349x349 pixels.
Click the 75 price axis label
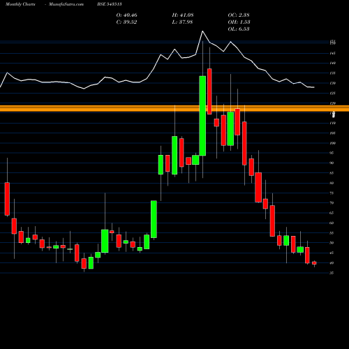point(332,193)
